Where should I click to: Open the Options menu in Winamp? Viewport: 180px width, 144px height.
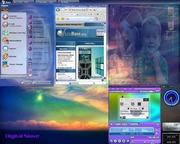click(x=121, y=89)
